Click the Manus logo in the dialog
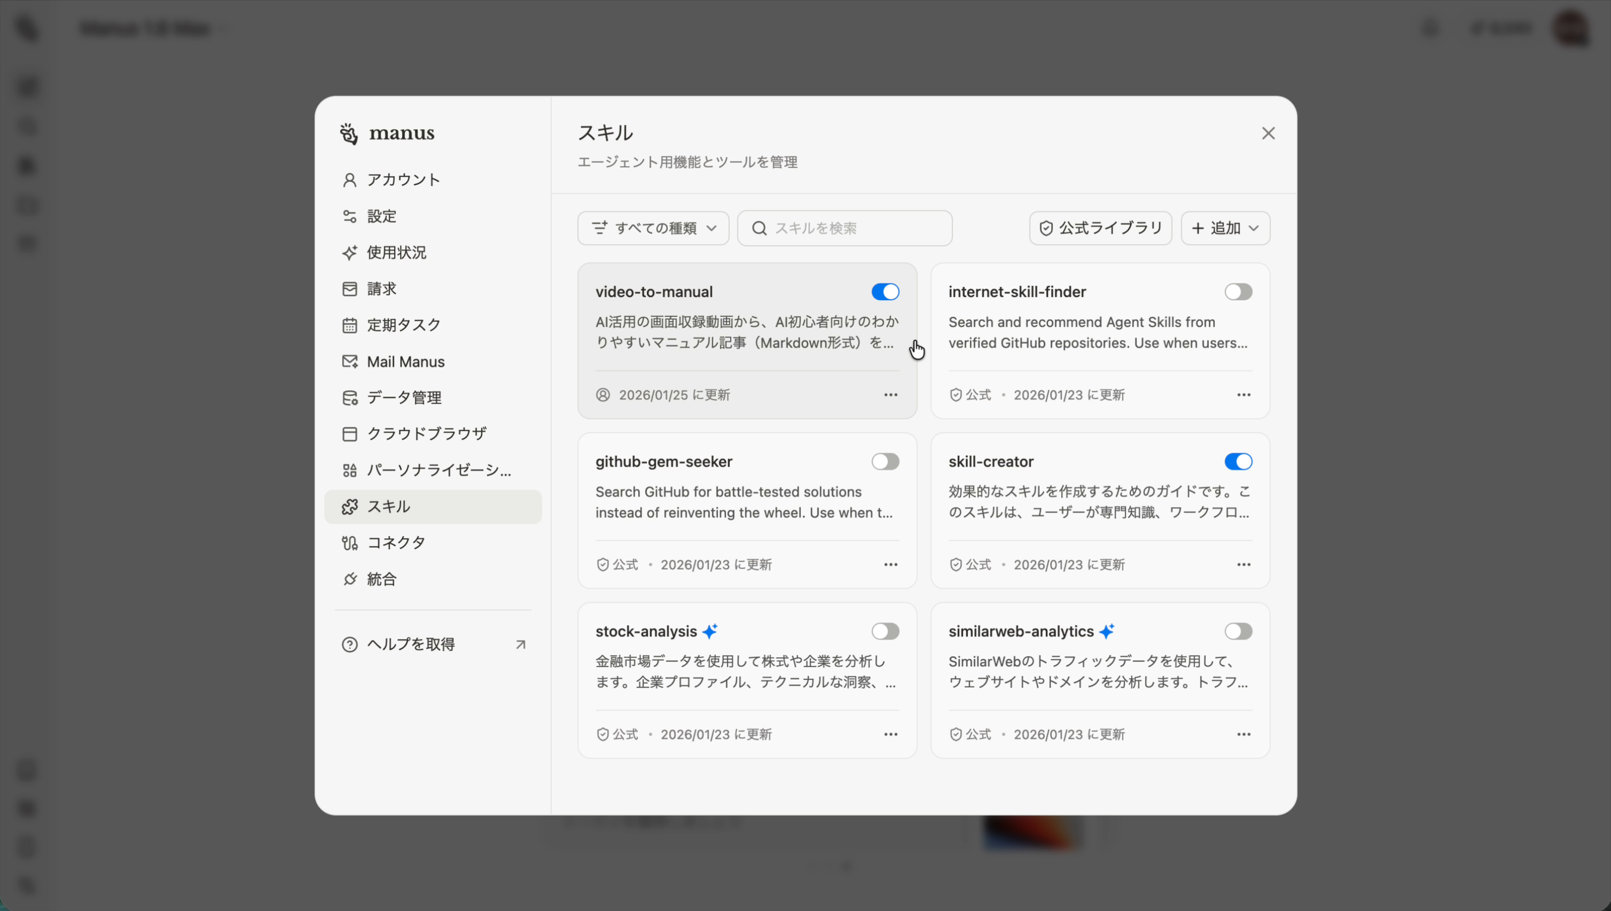The width and height of the screenshot is (1611, 911). pos(387,133)
